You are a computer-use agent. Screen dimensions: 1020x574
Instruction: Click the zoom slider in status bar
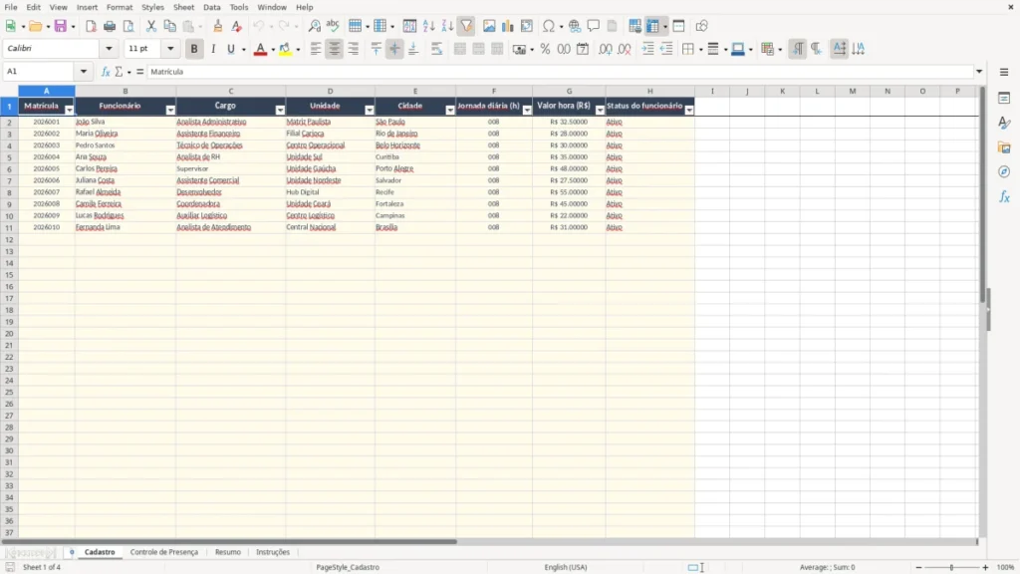click(x=951, y=567)
